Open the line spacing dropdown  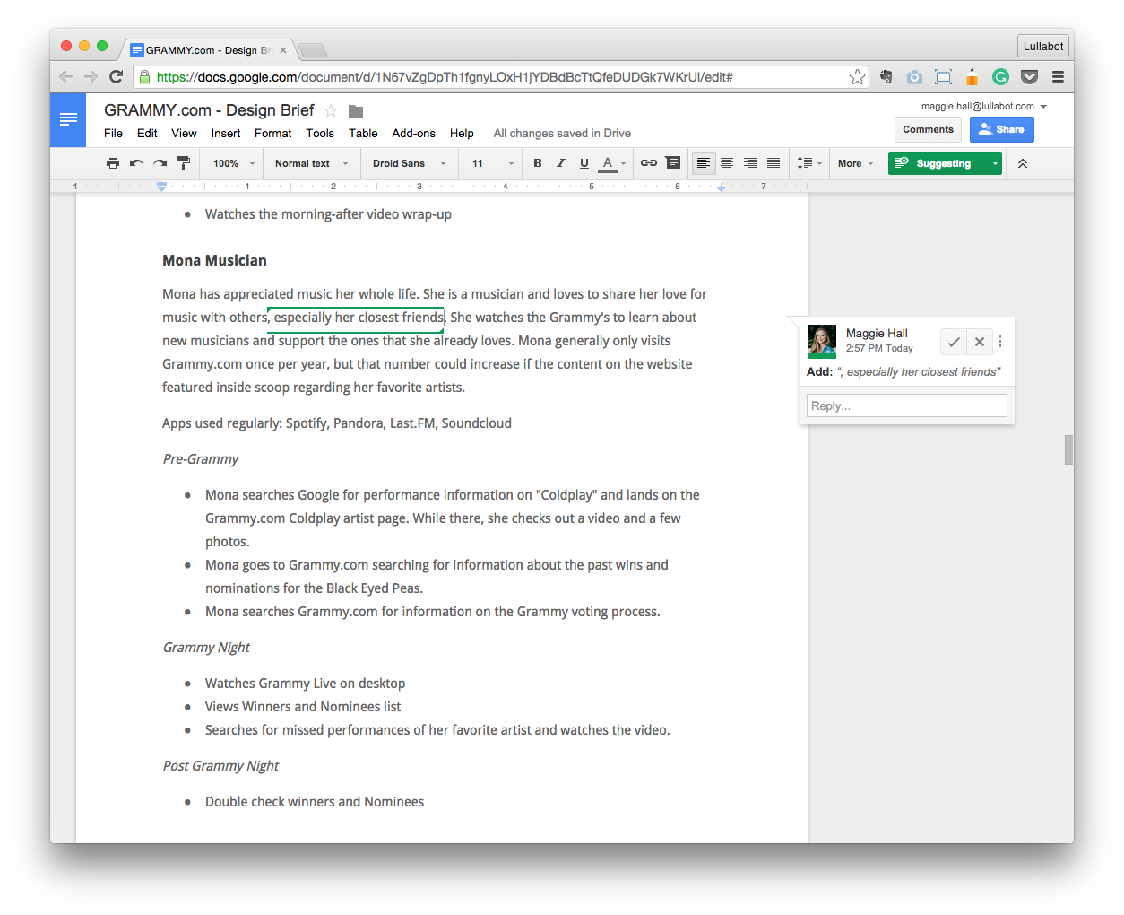click(x=809, y=163)
